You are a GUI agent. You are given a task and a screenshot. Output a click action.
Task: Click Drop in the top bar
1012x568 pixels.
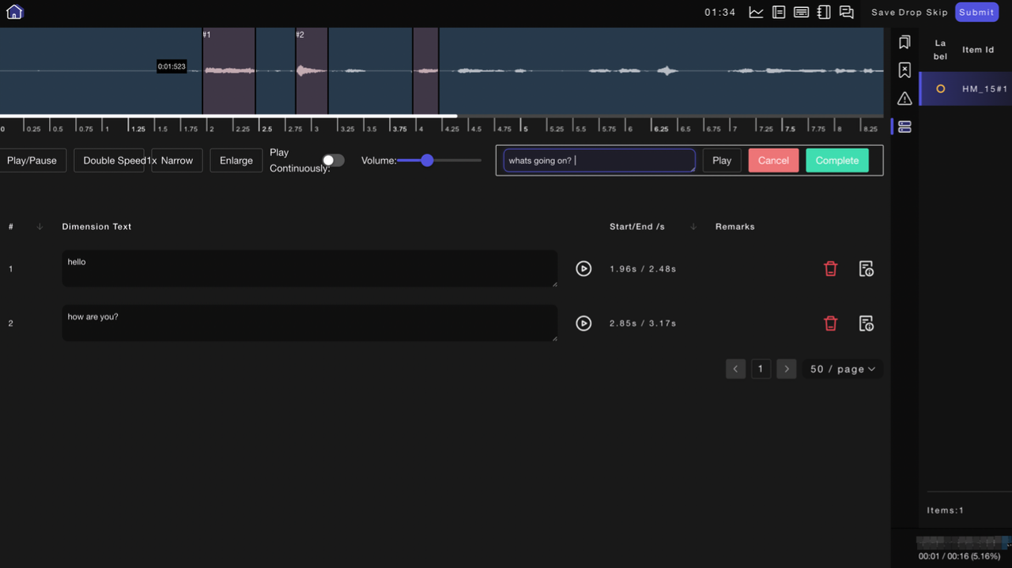(x=912, y=13)
